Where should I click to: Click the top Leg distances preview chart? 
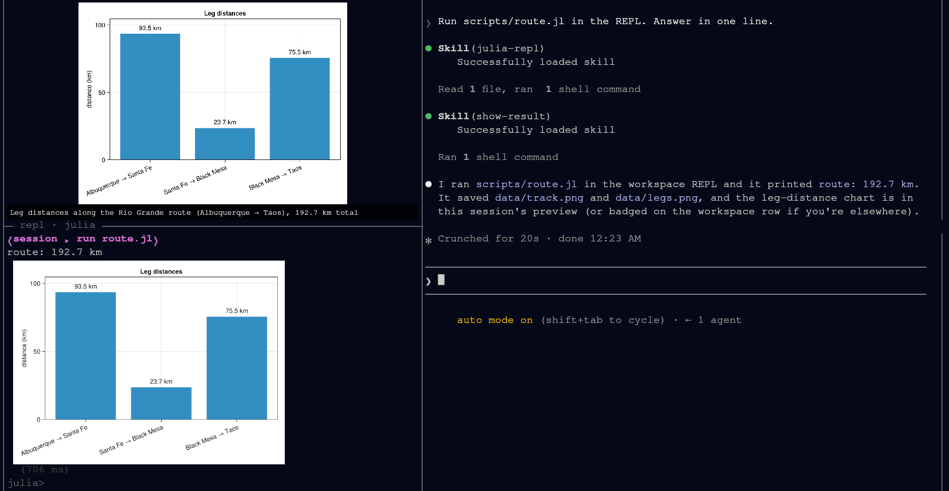coord(213,103)
